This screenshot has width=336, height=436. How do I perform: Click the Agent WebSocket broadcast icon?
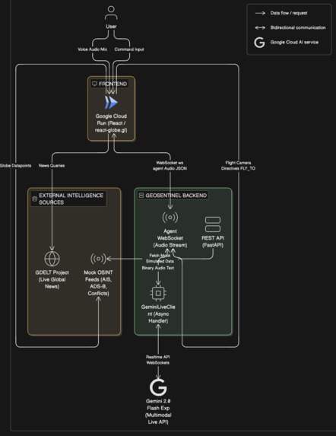pyautogui.click(x=170, y=218)
